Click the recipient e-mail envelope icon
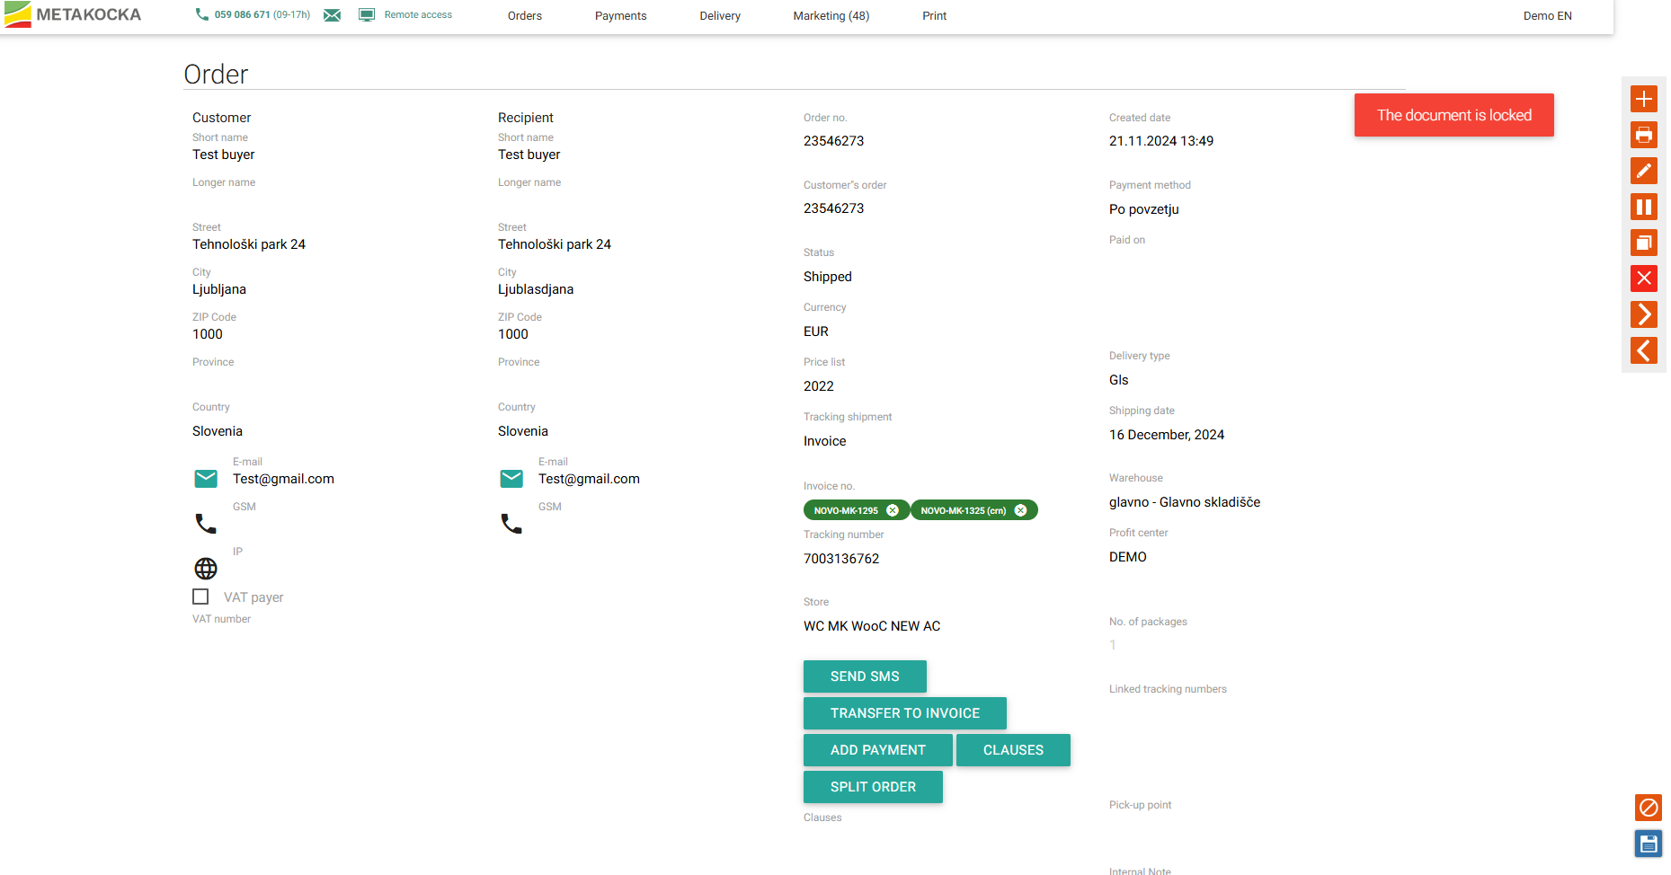1671x875 pixels. click(x=511, y=479)
